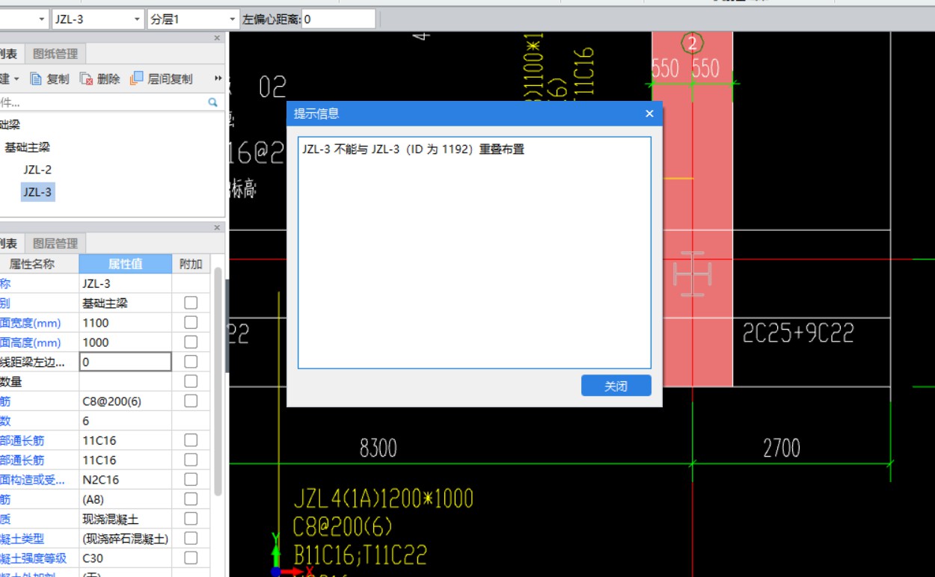This screenshot has height=577, width=935.
Task: Focus the 左偏心距离 input field
Action: pyautogui.click(x=338, y=19)
